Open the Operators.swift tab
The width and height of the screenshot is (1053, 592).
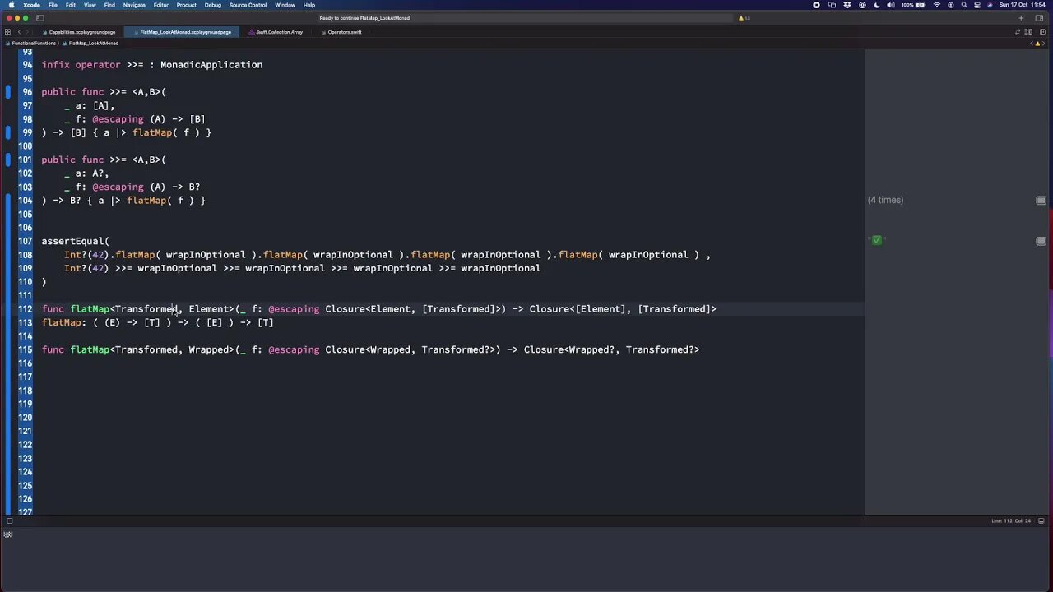click(x=341, y=32)
